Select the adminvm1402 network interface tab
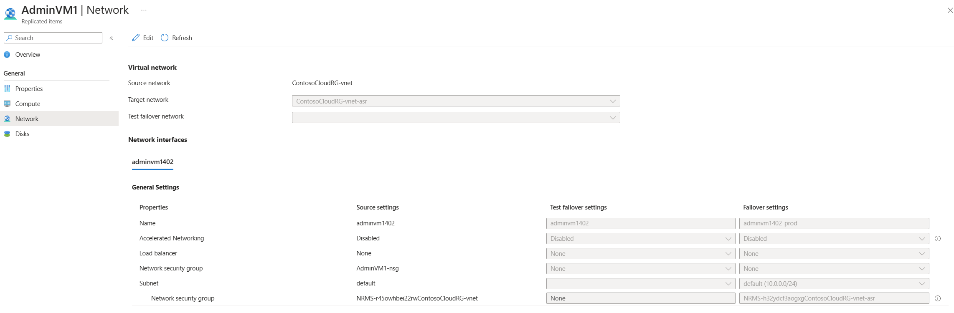The width and height of the screenshot is (954, 313). 152,162
